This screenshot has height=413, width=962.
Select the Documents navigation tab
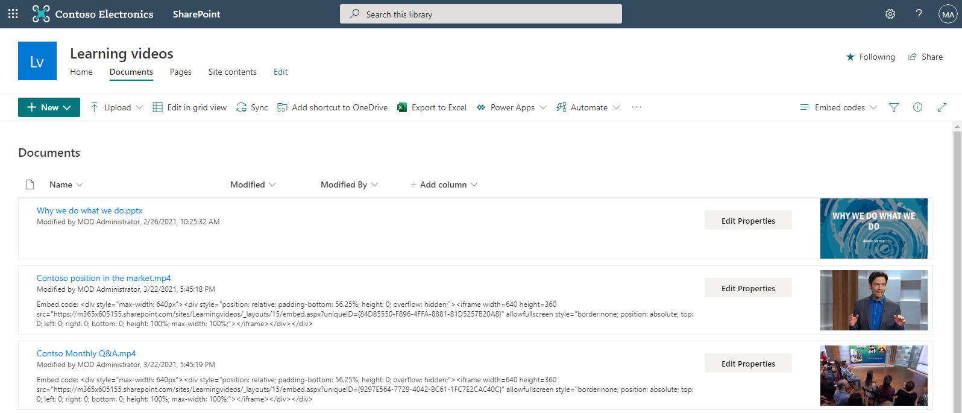(131, 72)
